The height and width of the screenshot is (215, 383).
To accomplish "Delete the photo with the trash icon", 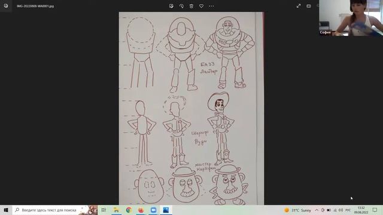I will (191, 6).
